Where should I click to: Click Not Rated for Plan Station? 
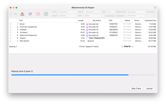[127, 41]
